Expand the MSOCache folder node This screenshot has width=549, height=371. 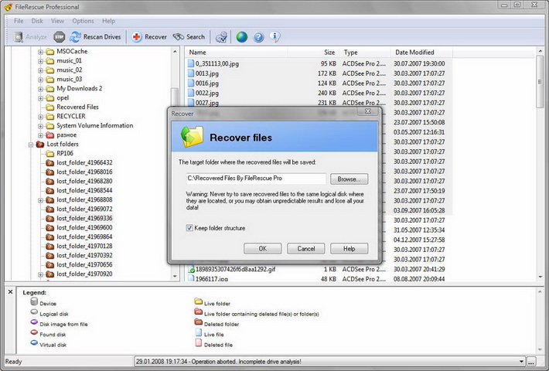40,52
